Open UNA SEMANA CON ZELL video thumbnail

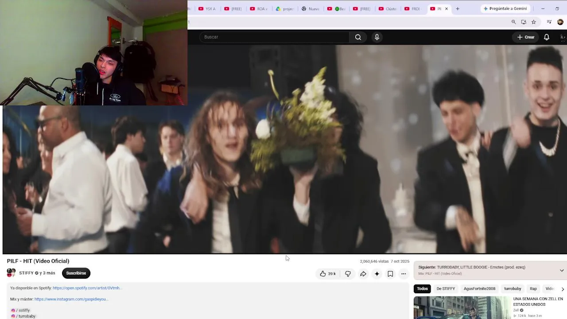[462, 308]
